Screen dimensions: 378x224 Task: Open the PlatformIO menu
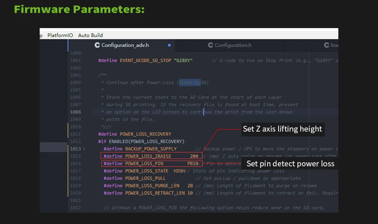tap(60, 36)
